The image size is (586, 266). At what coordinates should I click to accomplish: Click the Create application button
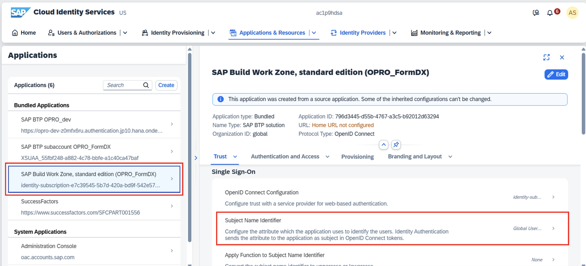[166, 85]
